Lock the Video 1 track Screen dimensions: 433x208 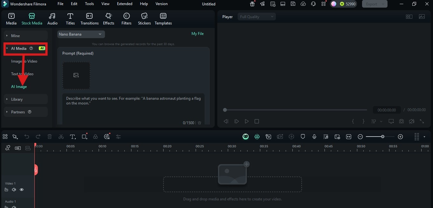pyautogui.click(x=6, y=190)
